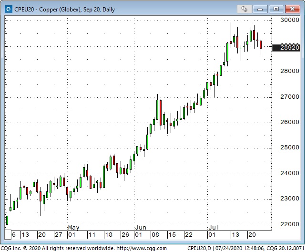
Task: Click the footer timestamp 07/24/2020 12:48:06
Action: [x=239, y=249]
